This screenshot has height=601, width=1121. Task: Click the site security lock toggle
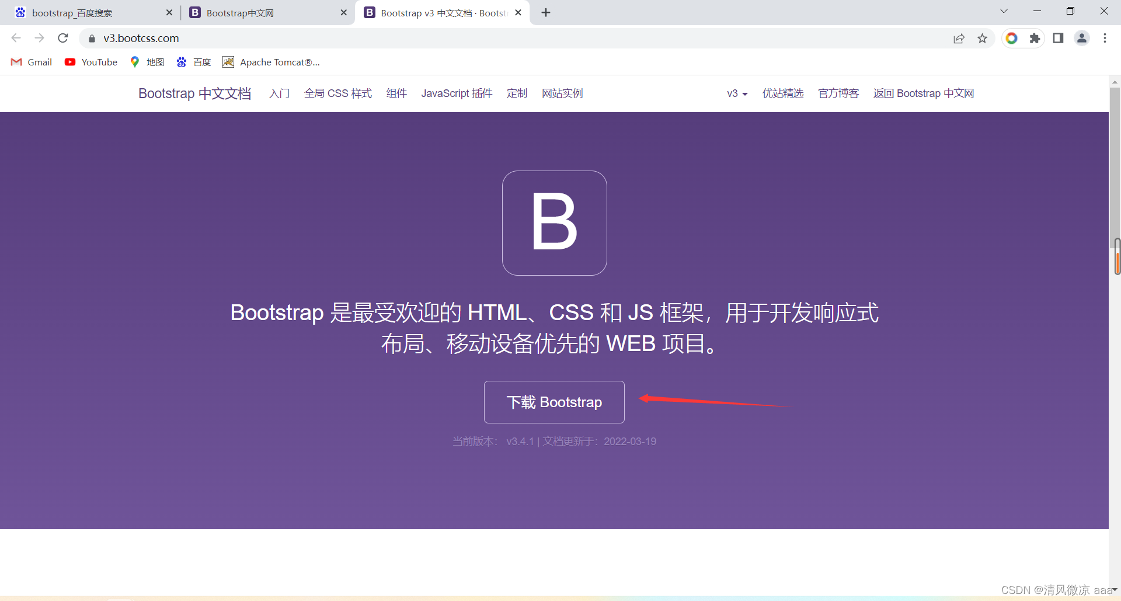point(92,38)
